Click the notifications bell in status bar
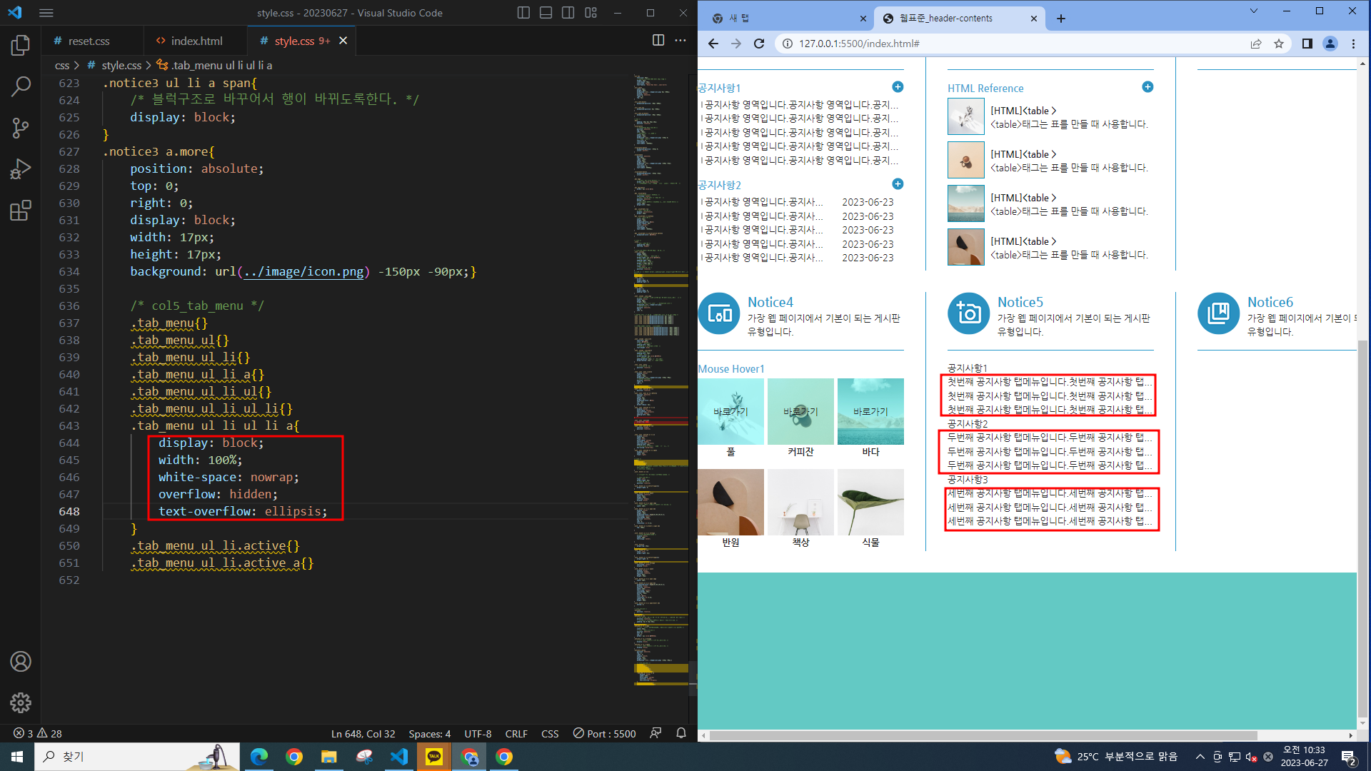 click(x=681, y=733)
